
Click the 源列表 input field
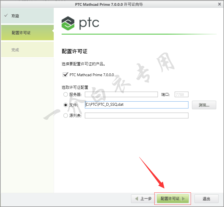pyautogui.click(x=137, y=116)
